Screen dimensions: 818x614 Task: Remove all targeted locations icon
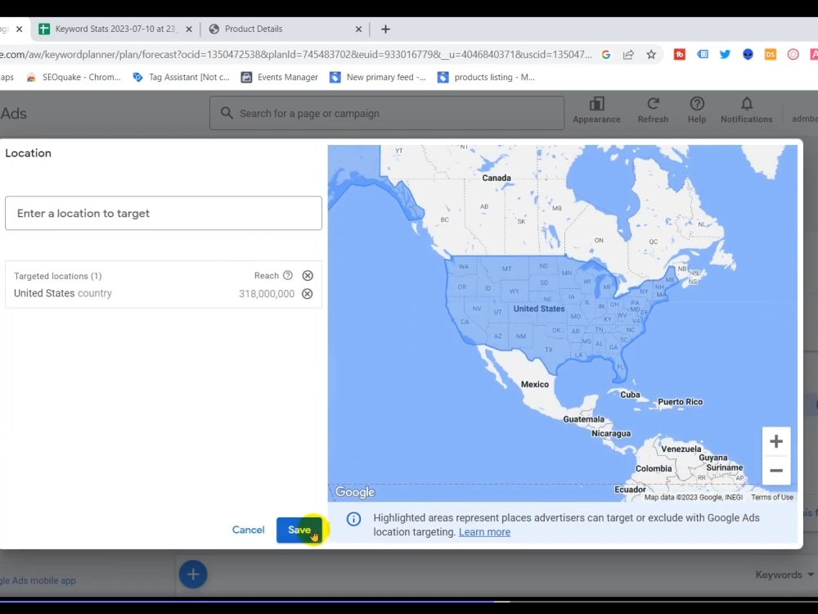308,276
